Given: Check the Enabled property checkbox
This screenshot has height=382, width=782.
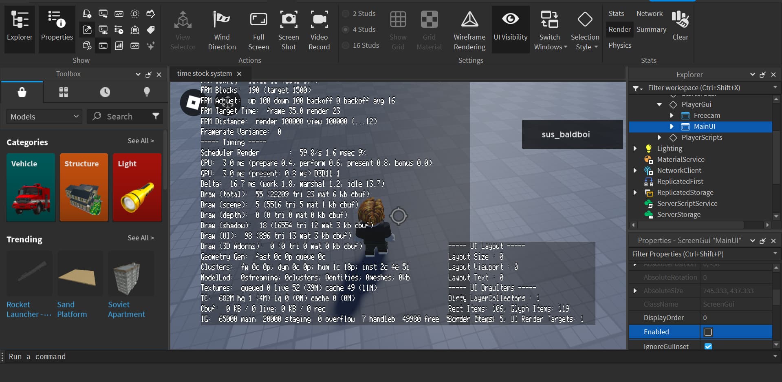Looking at the screenshot, I should pyautogui.click(x=708, y=332).
